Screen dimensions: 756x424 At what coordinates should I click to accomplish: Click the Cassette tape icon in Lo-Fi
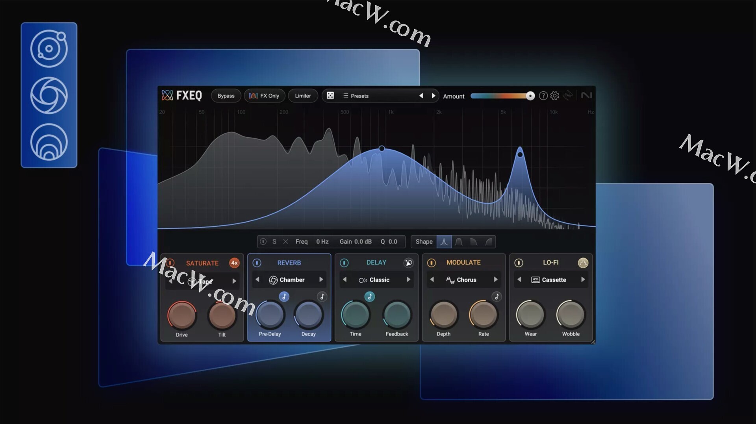click(535, 280)
